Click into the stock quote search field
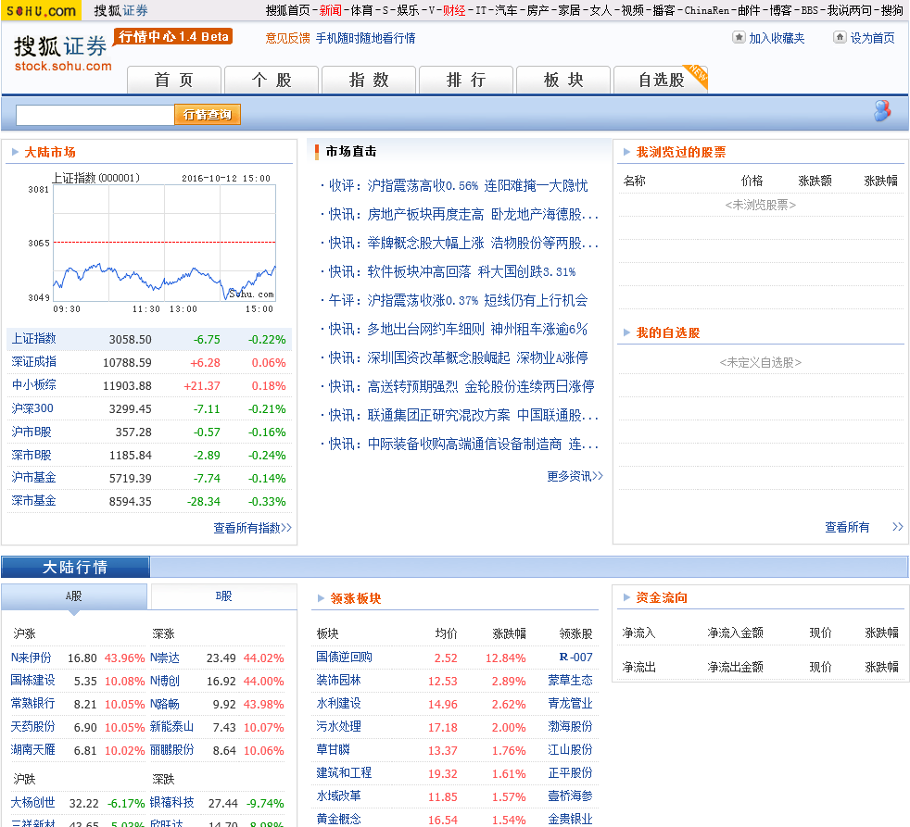 [x=95, y=115]
